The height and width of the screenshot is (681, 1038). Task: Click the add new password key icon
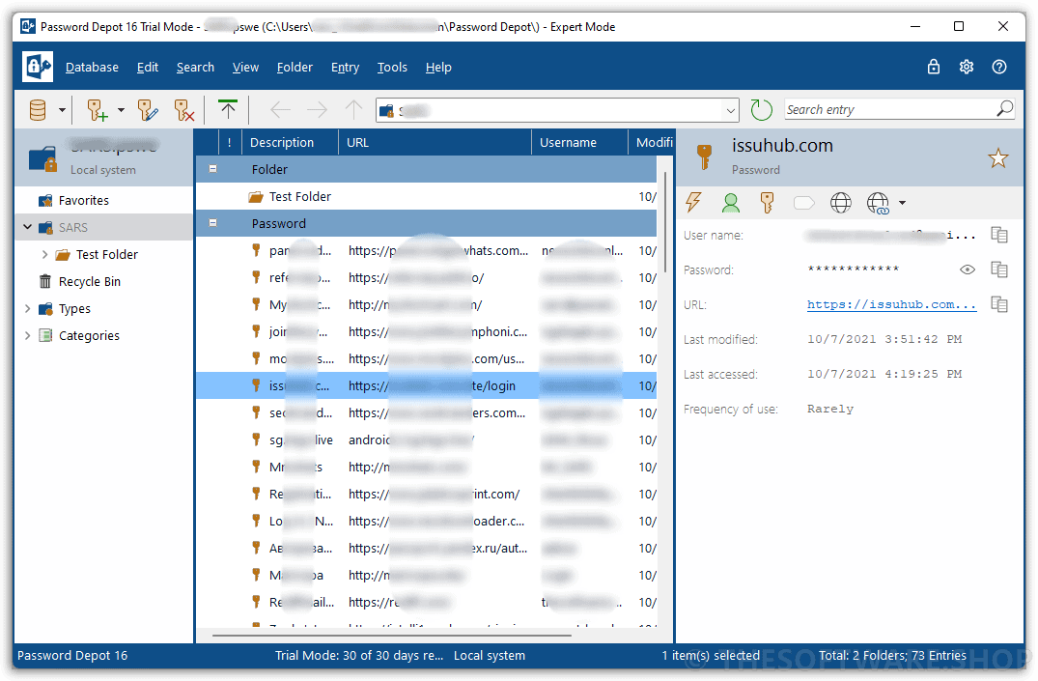point(98,110)
